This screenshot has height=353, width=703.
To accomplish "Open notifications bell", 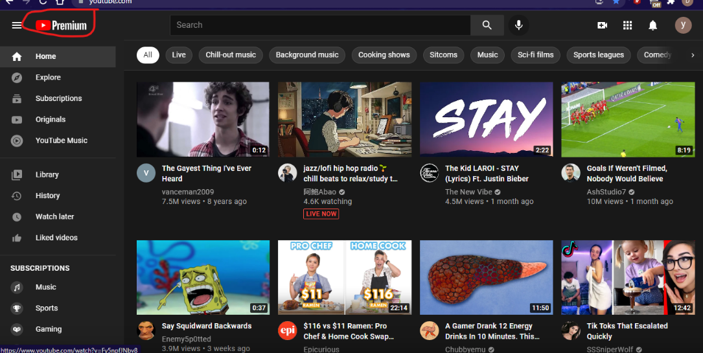I will coord(653,25).
